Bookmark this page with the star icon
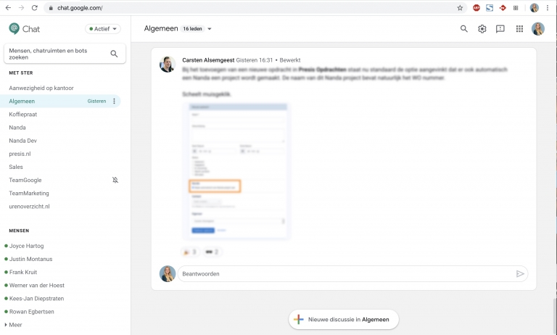 (460, 8)
